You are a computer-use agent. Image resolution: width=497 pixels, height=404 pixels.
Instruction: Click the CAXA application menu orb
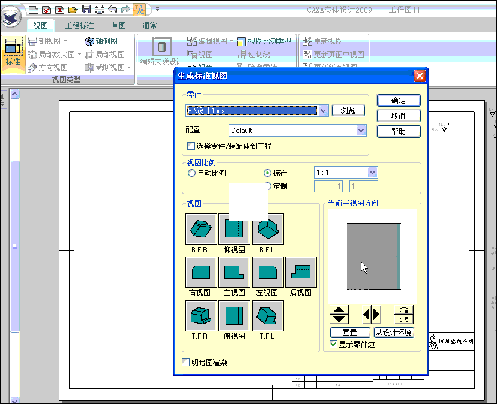pos(11,16)
